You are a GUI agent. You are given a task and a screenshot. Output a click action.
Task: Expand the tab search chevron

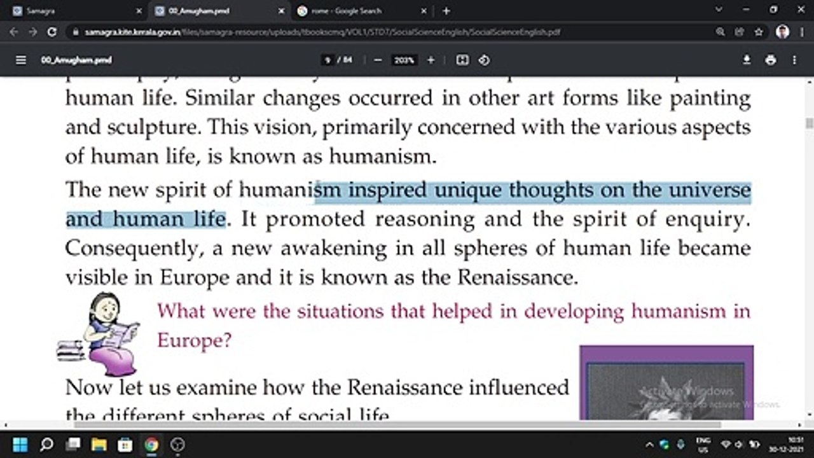click(x=719, y=10)
